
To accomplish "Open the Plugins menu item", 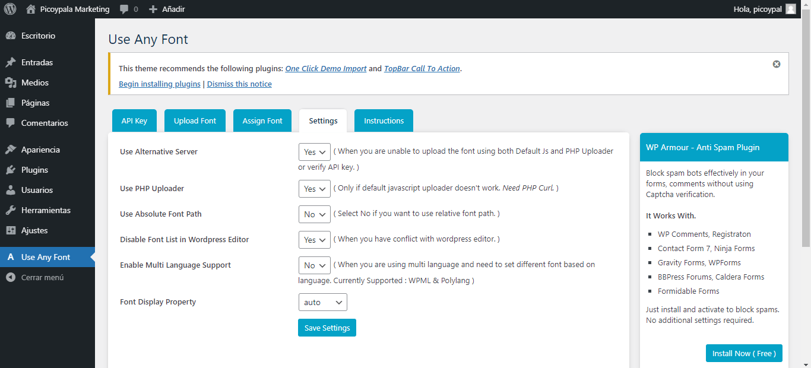I will (x=47, y=170).
